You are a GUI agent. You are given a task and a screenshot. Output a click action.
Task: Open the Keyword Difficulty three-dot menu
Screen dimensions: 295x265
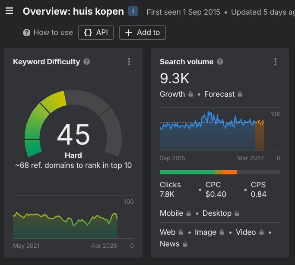pos(129,62)
